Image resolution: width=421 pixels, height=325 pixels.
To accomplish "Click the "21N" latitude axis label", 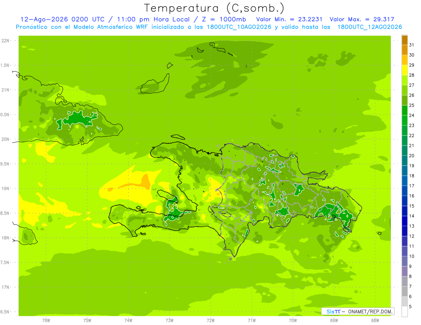I will coord(6,90).
